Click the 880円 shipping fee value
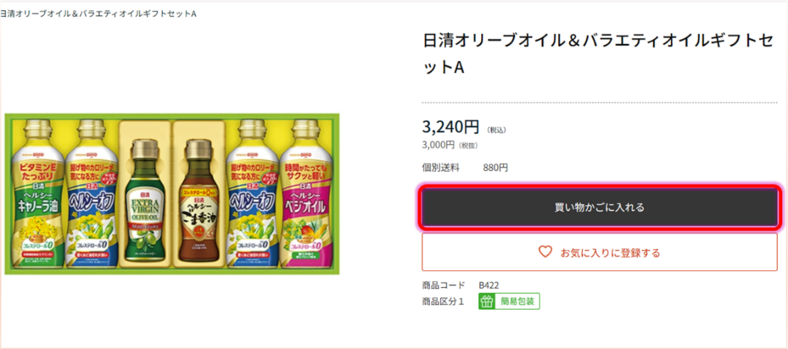This screenshot has height=349, width=788. coord(495,168)
